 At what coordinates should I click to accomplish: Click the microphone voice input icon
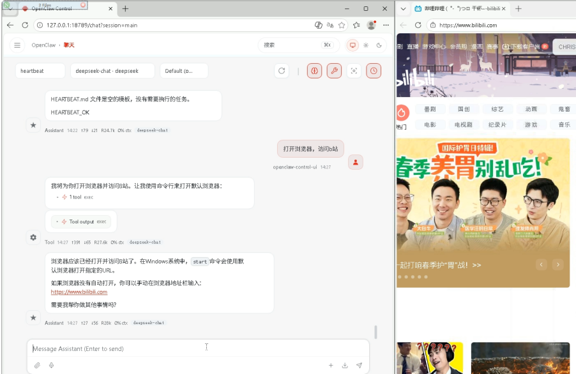point(51,366)
